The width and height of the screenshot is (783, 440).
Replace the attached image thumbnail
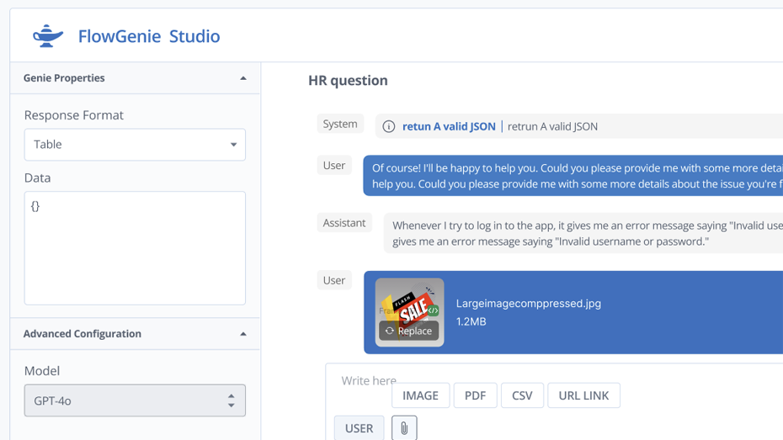coord(409,331)
